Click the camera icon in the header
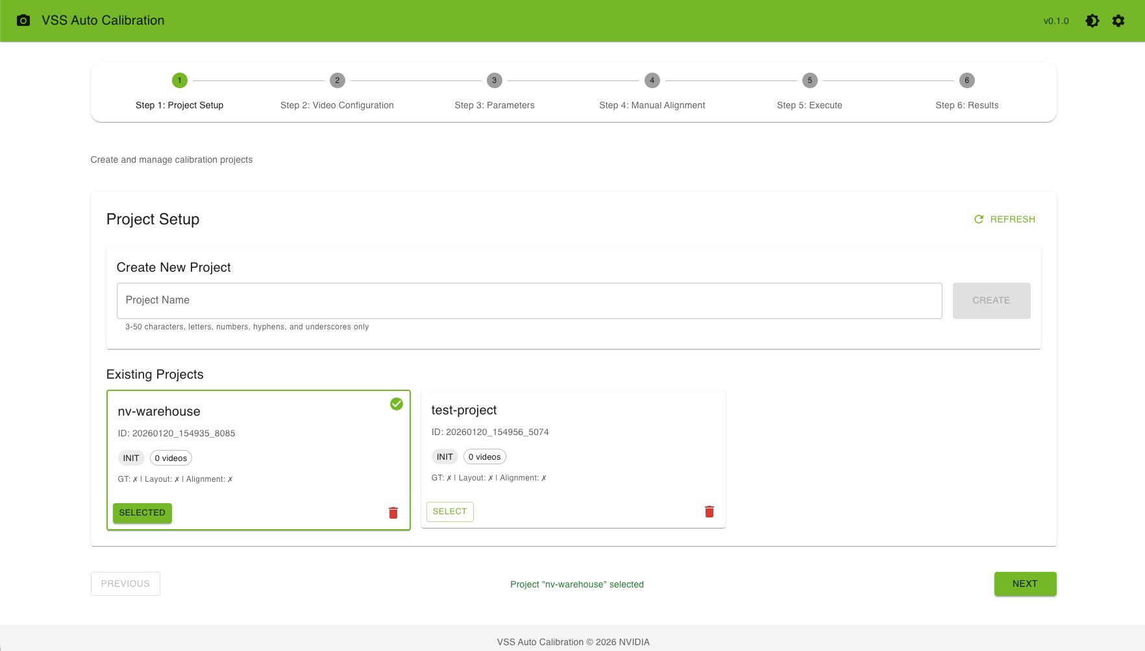This screenshot has height=651, width=1145. pos(24,20)
